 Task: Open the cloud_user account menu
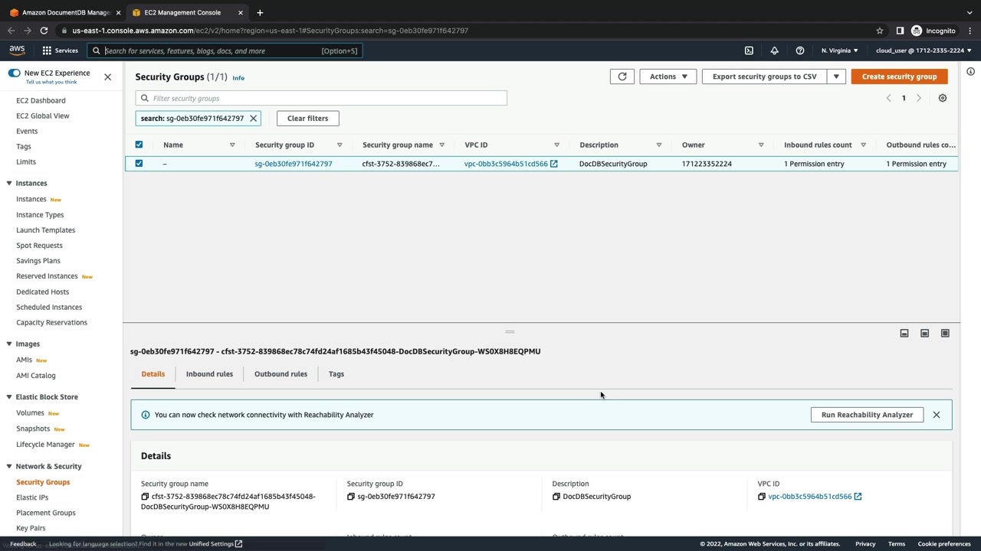(924, 51)
